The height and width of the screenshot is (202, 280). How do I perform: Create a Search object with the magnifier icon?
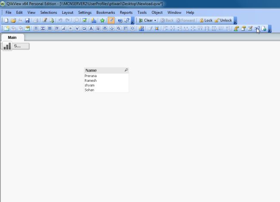[x=118, y=28]
